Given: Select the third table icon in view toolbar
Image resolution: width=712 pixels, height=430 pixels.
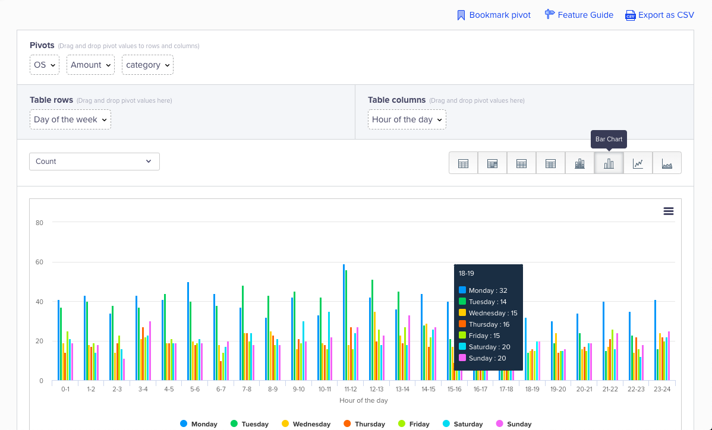Looking at the screenshot, I should [x=521, y=163].
